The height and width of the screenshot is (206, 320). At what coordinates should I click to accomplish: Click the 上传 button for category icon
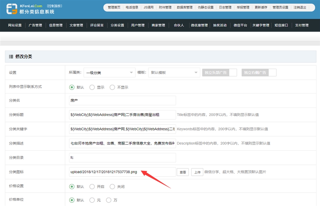197,172
